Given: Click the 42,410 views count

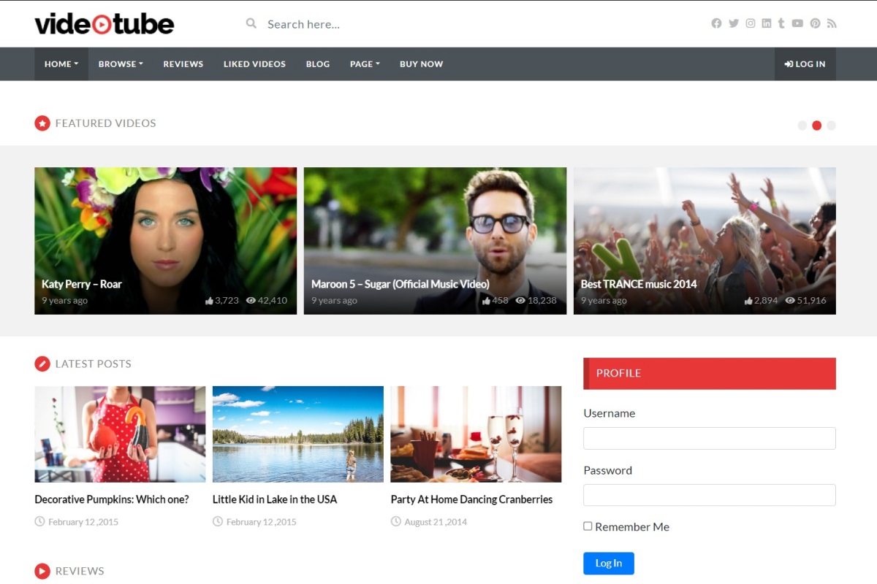Looking at the screenshot, I should [273, 301].
